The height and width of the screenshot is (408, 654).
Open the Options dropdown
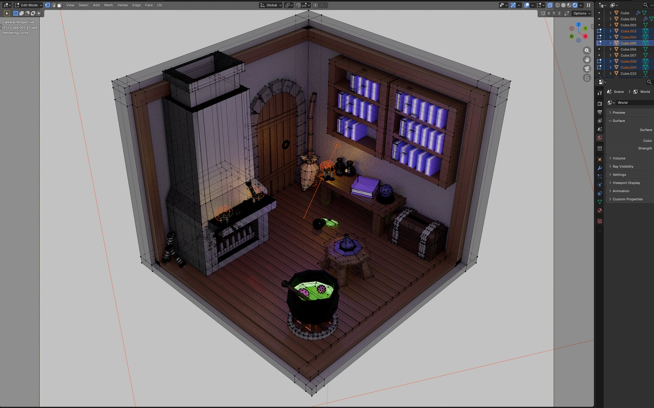click(582, 13)
